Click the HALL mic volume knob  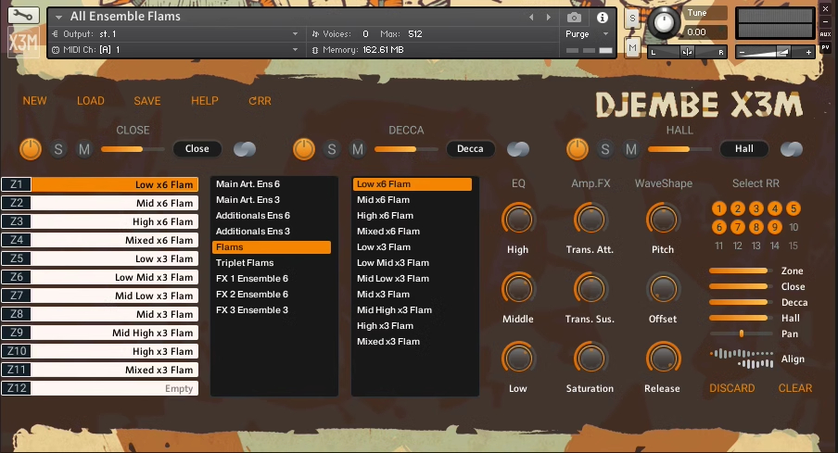[x=578, y=149]
